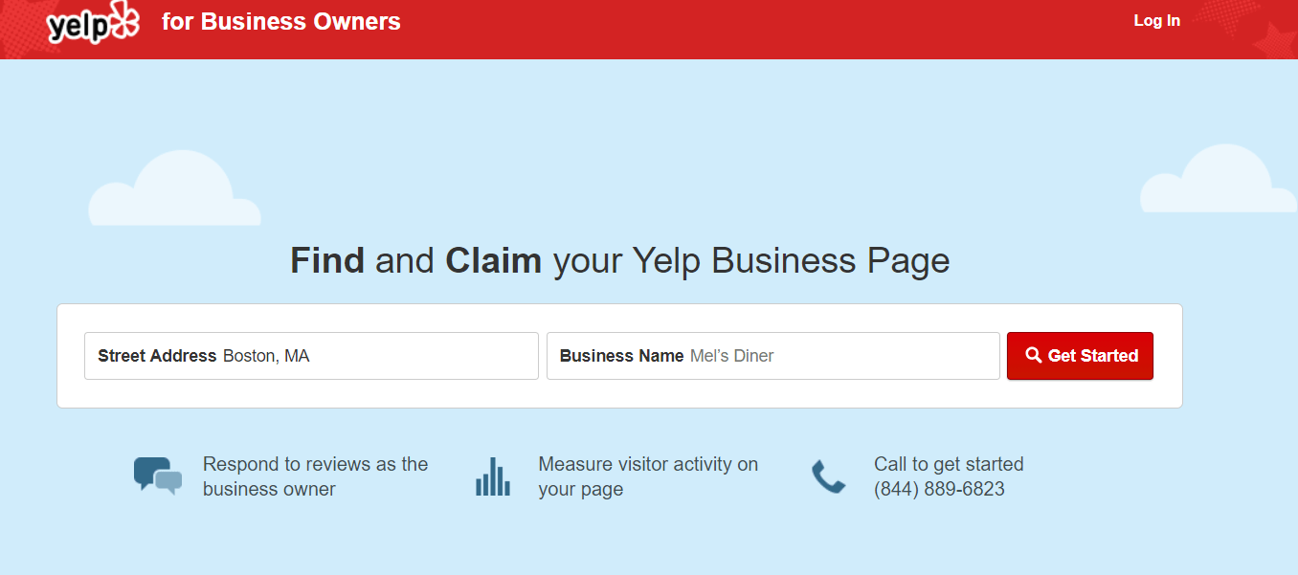Click the Yelp burst symbol beside the logo text
The width and height of the screenshot is (1298, 575).
coord(123,21)
